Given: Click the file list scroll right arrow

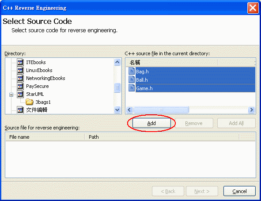Looking at the screenshot, I should (x=252, y=110).
